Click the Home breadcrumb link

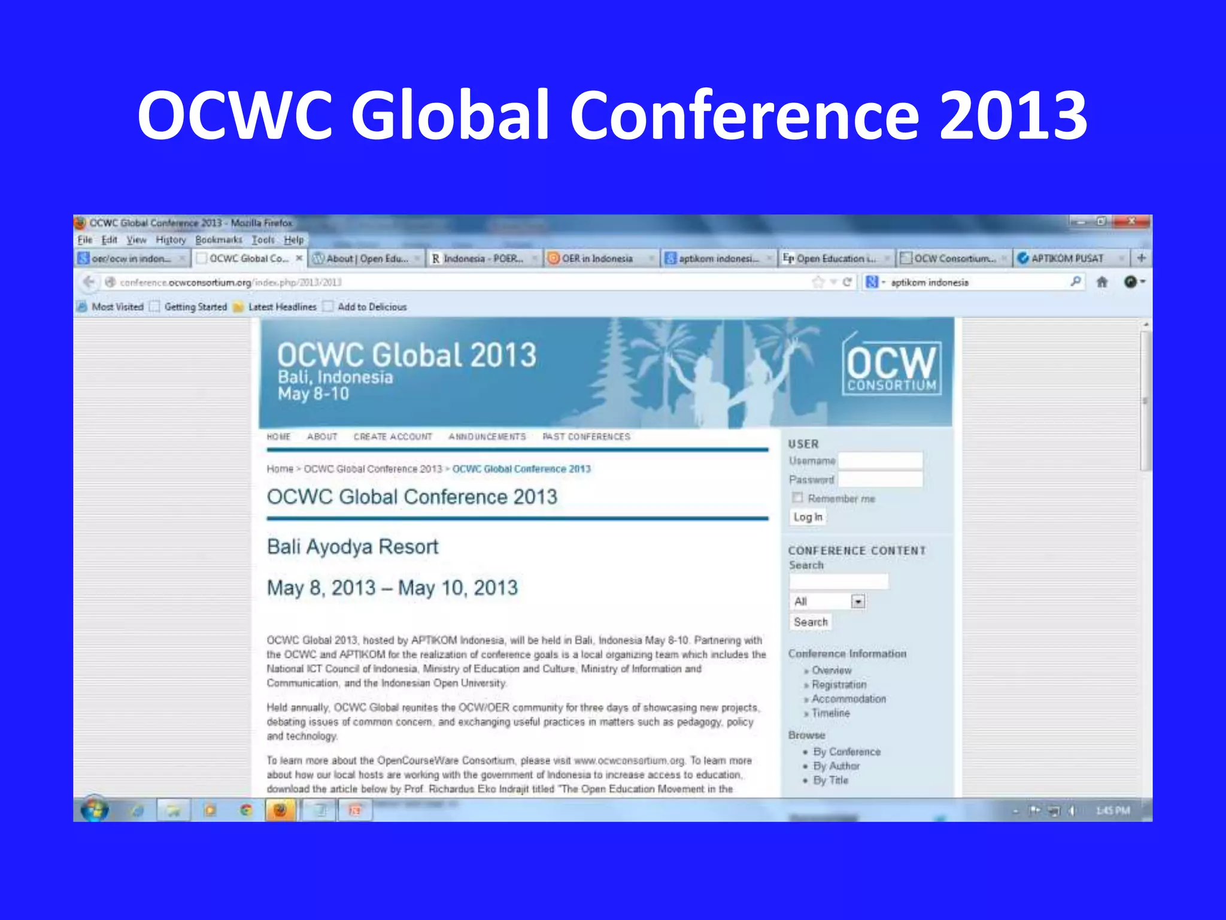tap(280, 469)
